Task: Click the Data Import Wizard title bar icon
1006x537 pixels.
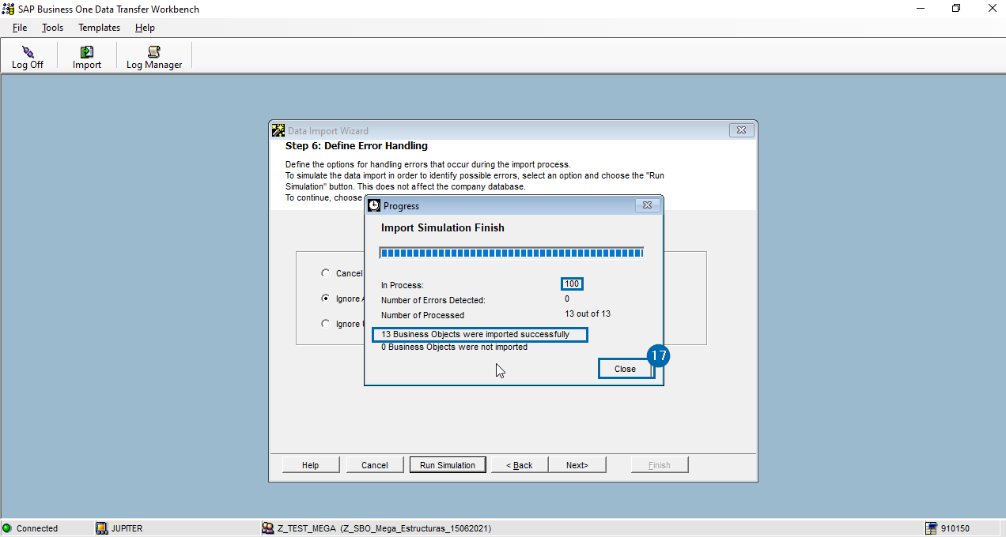Action: click(278, 130)
